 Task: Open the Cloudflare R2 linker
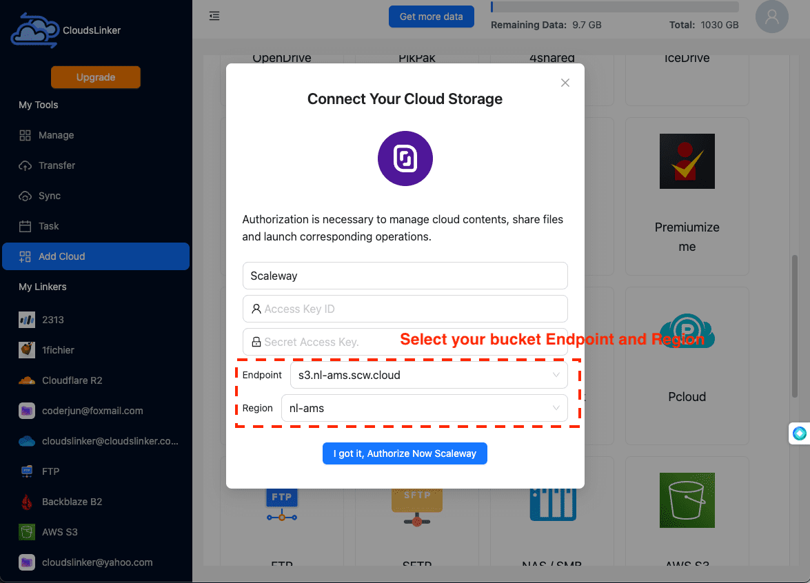pos(96,380)
